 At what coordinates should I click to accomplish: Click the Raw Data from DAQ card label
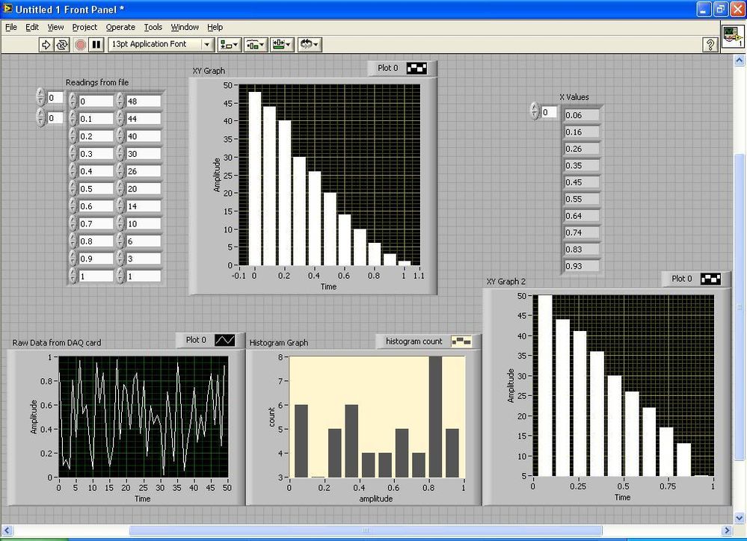(x=57, y=342)
